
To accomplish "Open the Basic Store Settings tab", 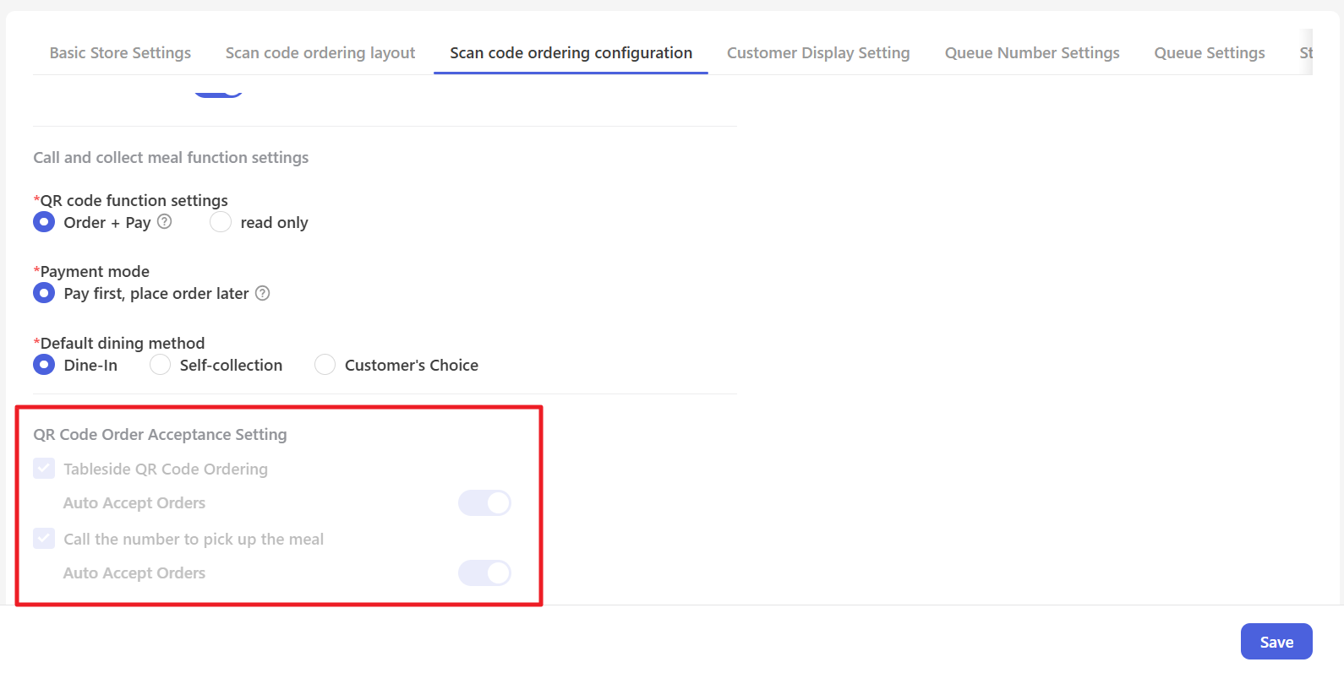I will tap(120, 53).
